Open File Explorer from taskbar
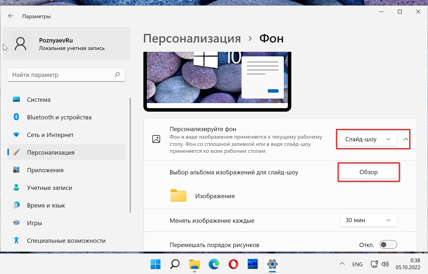Screen dimensions: 428x274 194,264
